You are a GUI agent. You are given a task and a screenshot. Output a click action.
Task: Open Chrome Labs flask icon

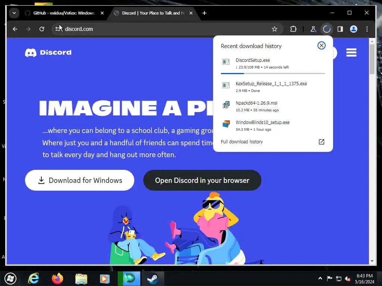(313, 29)
